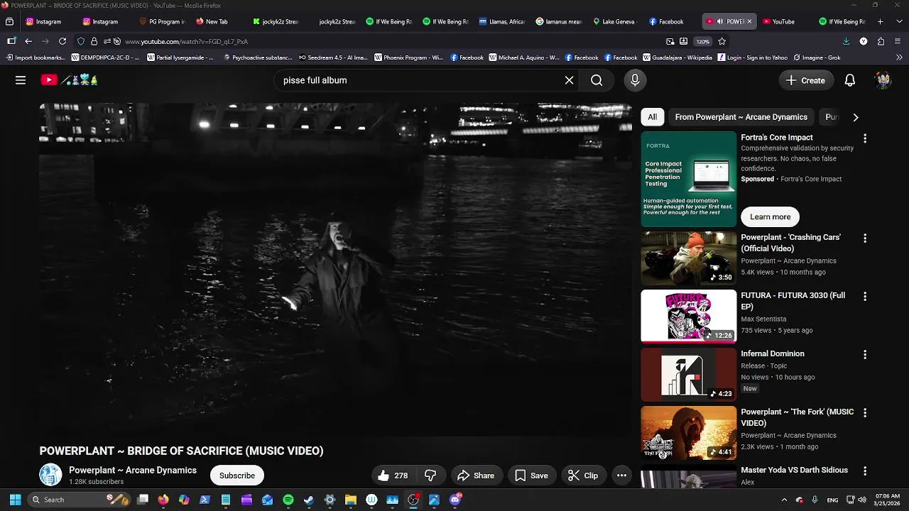Screen dimensions: 909x511
Task: Reset the 120% zoom indicator
Action: coord(702,41)
